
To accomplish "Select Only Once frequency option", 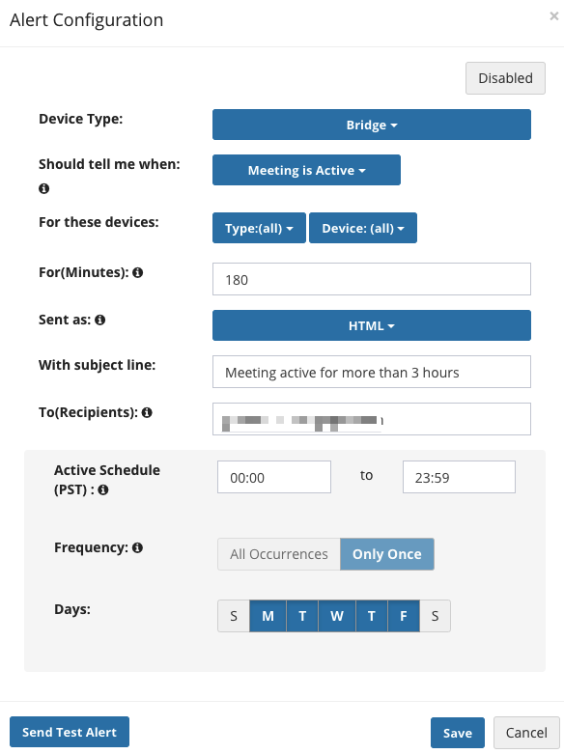I will (x=387, y=554).
